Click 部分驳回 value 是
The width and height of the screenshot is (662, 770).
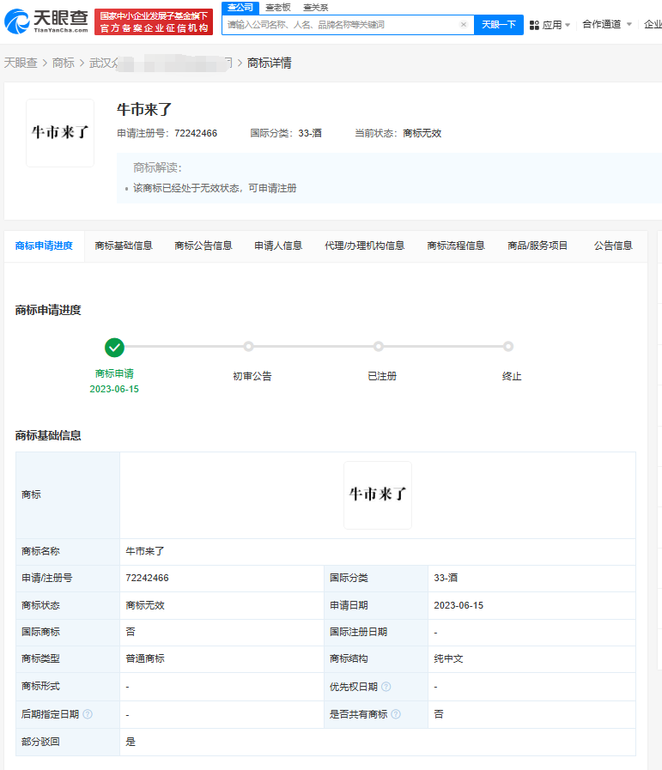tap(131, 742)
